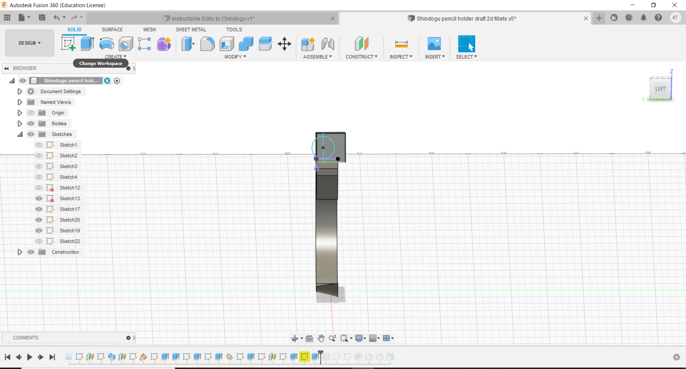Select the Hole tool

click(x=126, y=44)
